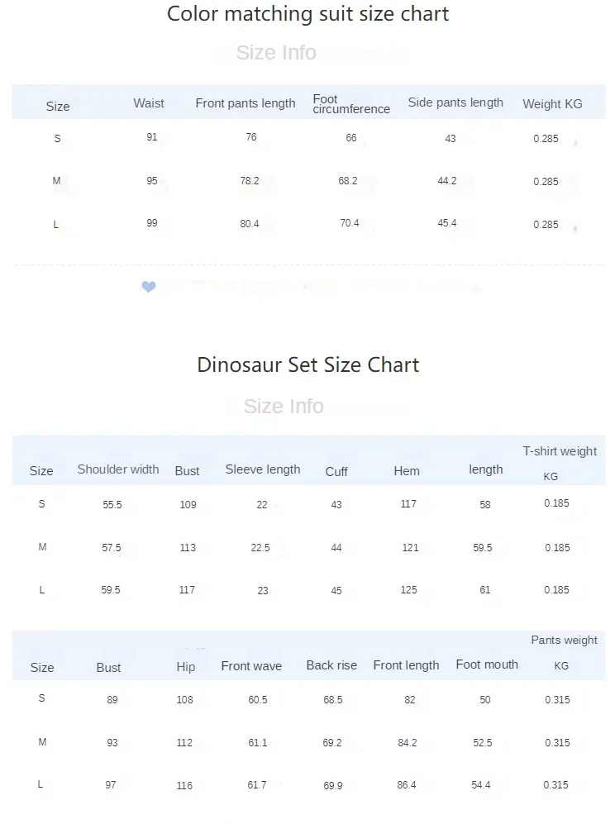
Task: Click the Foot mouth column header
Action: (x=487, y=664)
